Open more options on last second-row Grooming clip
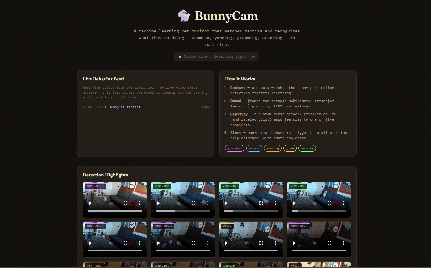This screenshot has width=431, height=268. click(344, 243)
